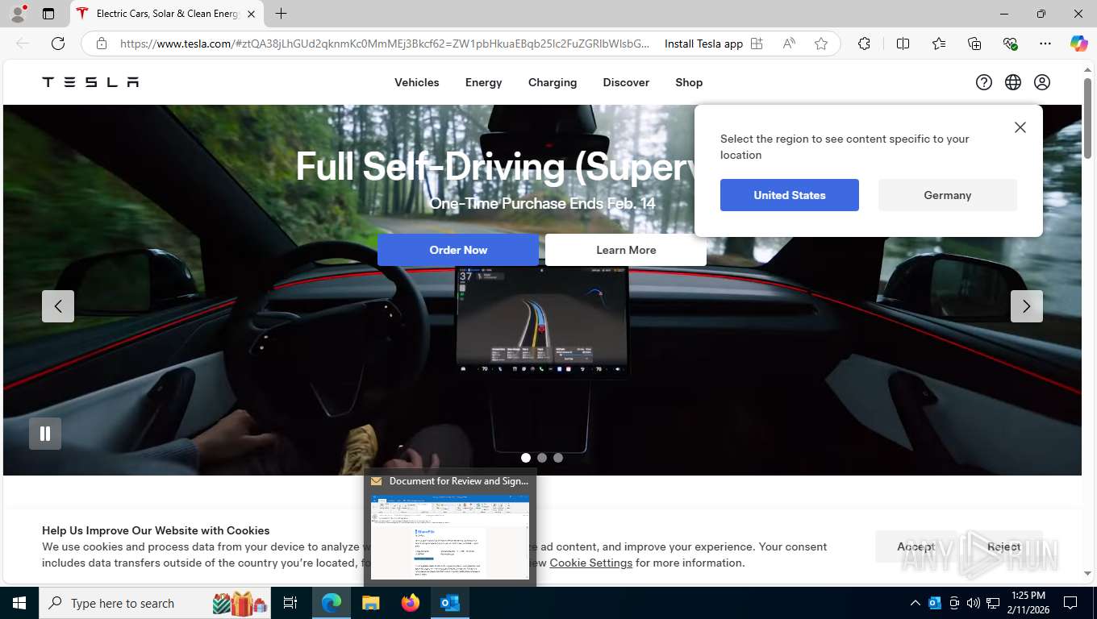Refresh the Tesla page
The image size is (1097, 619).
click(58, 44)
